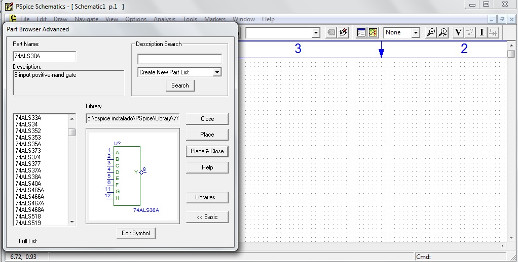Open the Edit menu
This screenshot has height=262, width=518.
pos(42,19)
